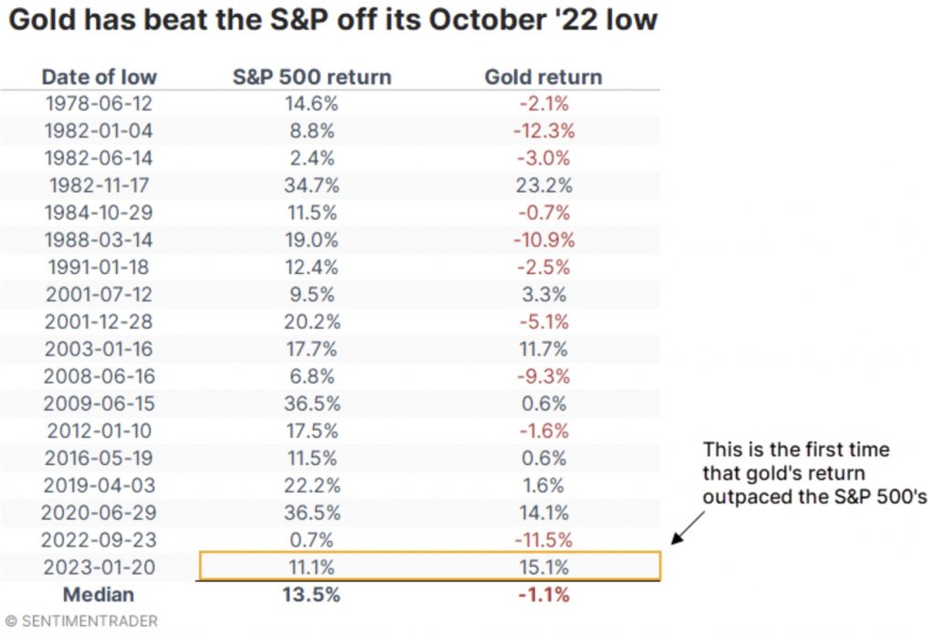Select the 2003-01-16 date cell
Viewport: 935px width, 635px height.
click(x=100, y=349)
